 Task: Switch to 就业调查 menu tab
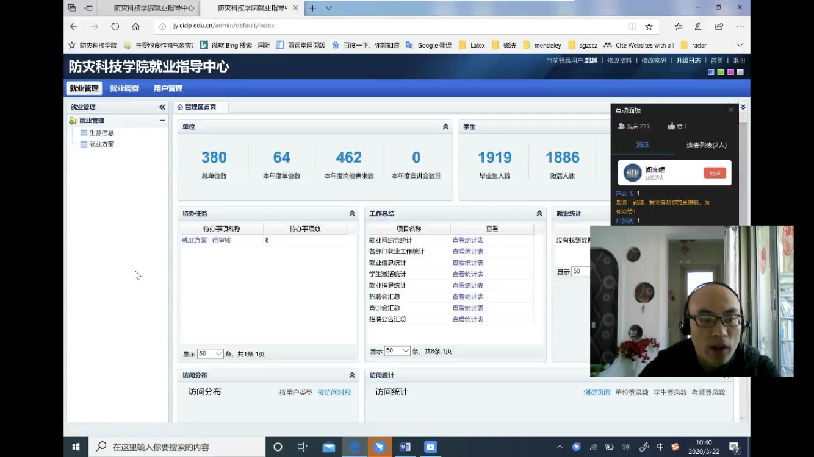[124, 88]
